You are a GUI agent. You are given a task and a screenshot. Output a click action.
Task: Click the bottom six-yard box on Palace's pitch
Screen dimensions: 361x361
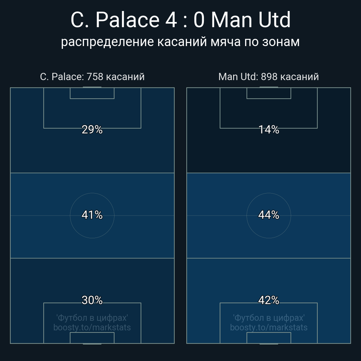tap(92, 338)
